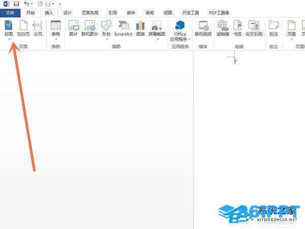Expand the dropdown arrow under 形状
Viewport: 305px width, 229px height.
point(107,39)
